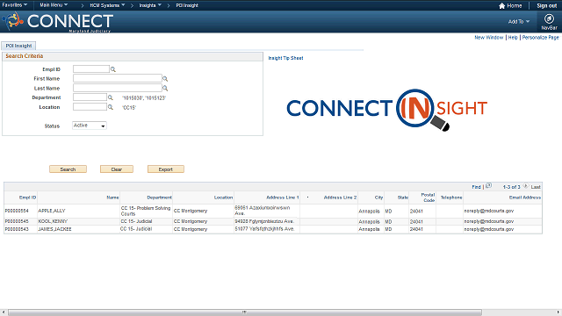Click the Find link in results grid
The width and height of the screenshot is (562, 316).
(476, 187)
